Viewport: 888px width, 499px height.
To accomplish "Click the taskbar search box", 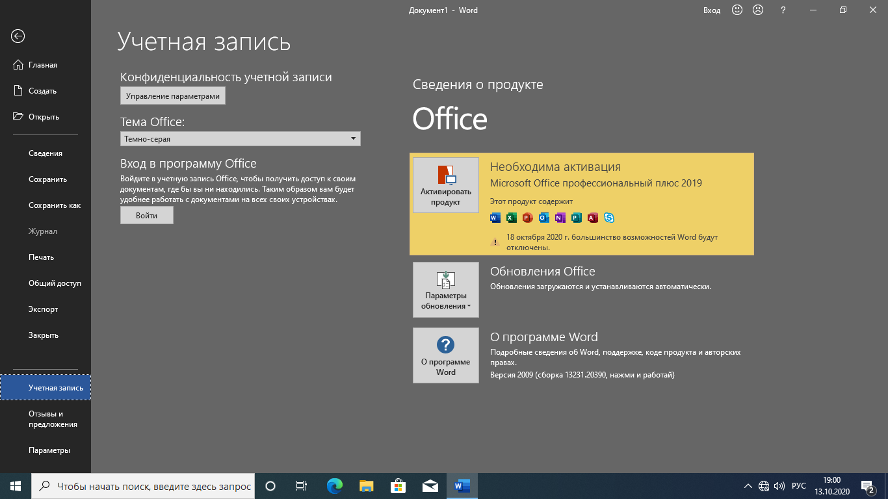I will pyautogui.click(x=143, y=486).
